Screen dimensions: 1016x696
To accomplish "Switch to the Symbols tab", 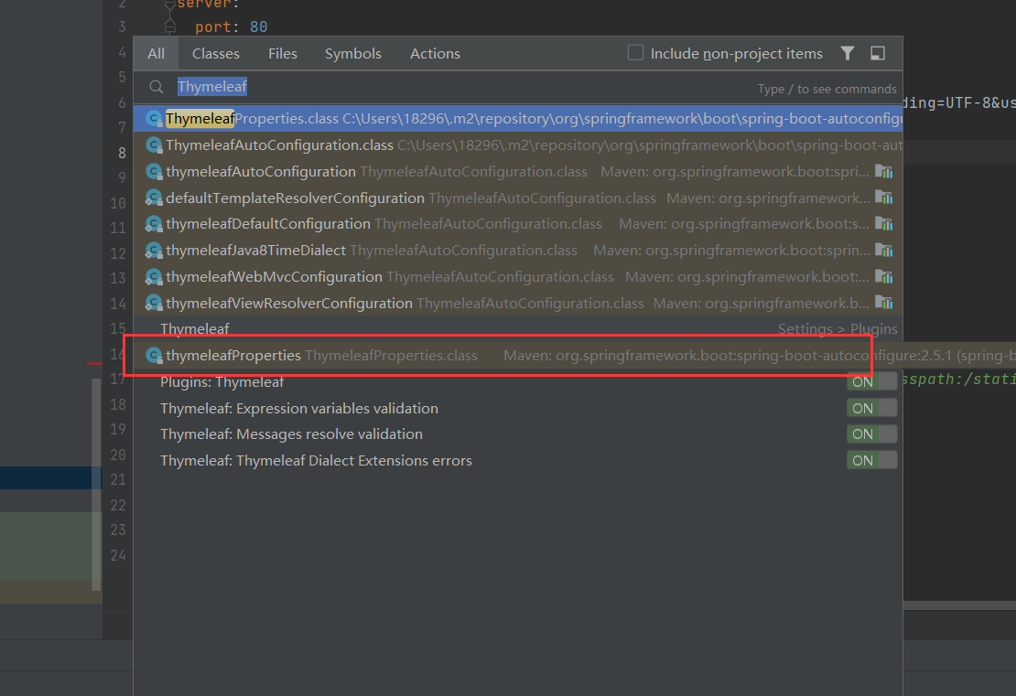I will 353,54.
